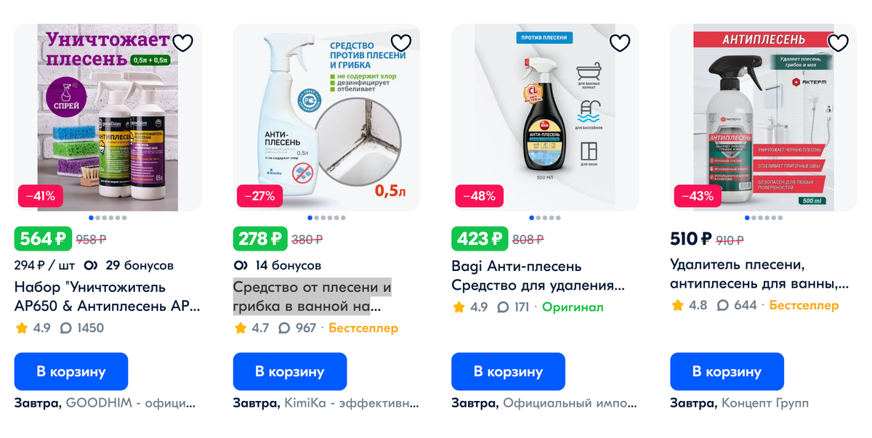Select the star rating icon showing 4.8
Image resolution: width=872 pixels, height=438 pixels.
(677, 305)
